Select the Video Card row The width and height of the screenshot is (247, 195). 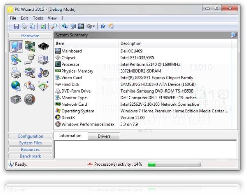pyautogui.click(x=142, y=78)
